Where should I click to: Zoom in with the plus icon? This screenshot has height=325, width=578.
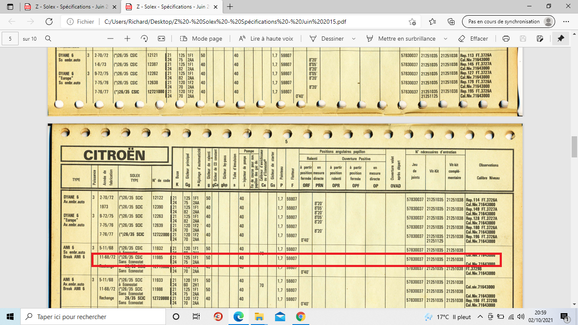pyautogui.click(x=127, y=39)
